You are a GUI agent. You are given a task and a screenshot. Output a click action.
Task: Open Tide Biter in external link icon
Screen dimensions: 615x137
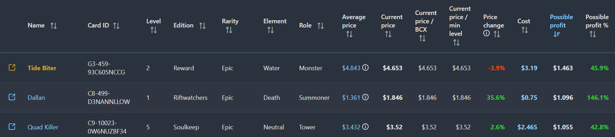coord(12,67)
